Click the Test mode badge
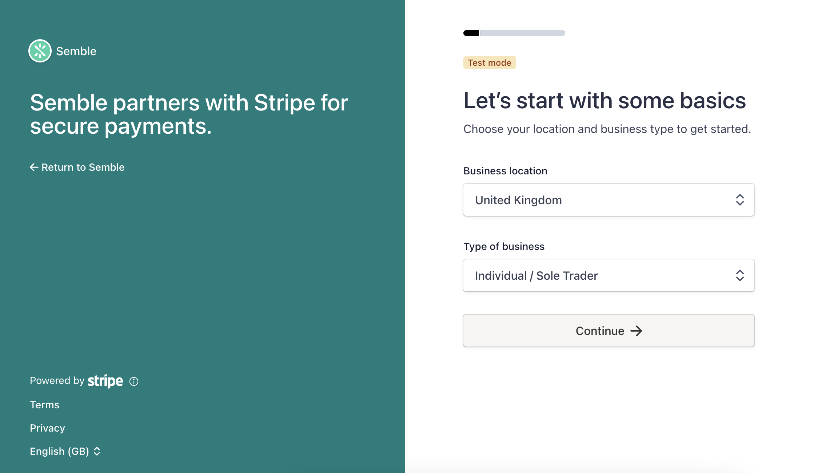Viewport: 838px width, 473px height. [490, 62]
